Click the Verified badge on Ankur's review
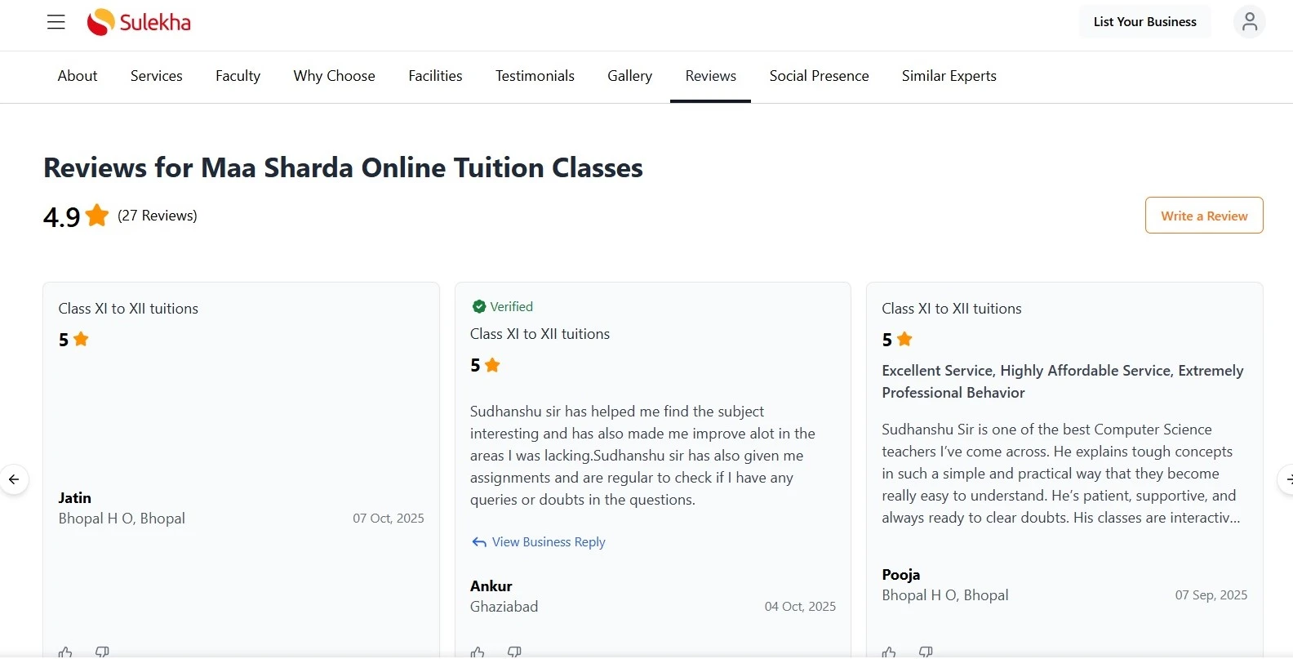 (502, 306)
